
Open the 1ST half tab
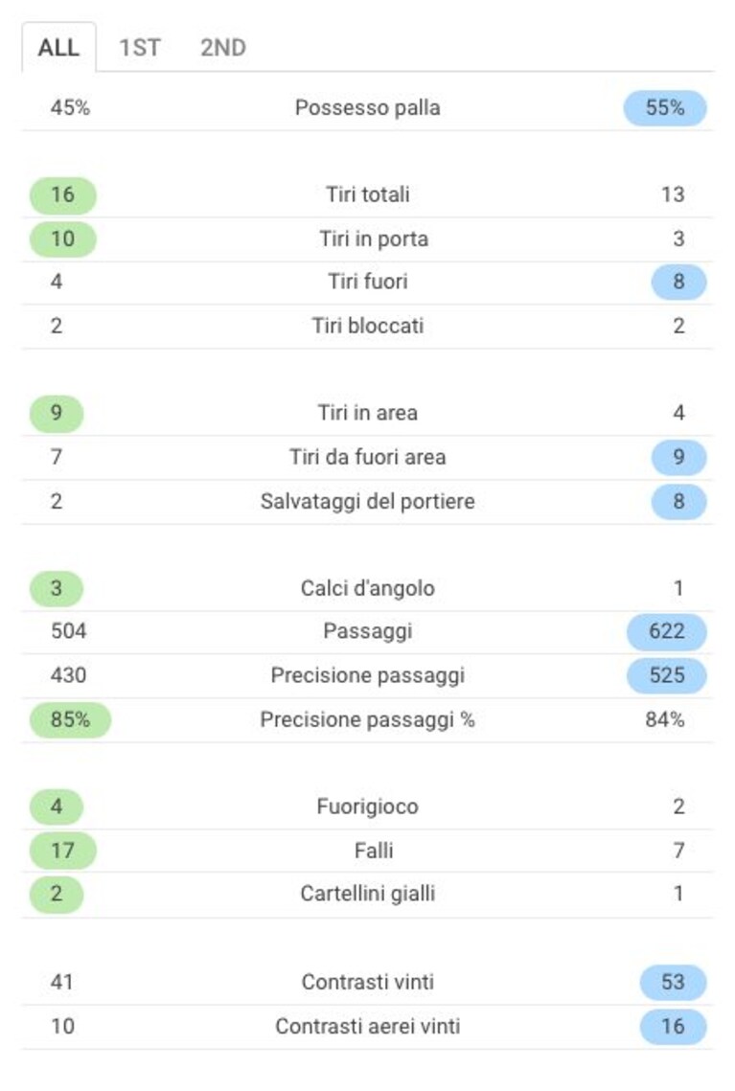tap(139, 47)
